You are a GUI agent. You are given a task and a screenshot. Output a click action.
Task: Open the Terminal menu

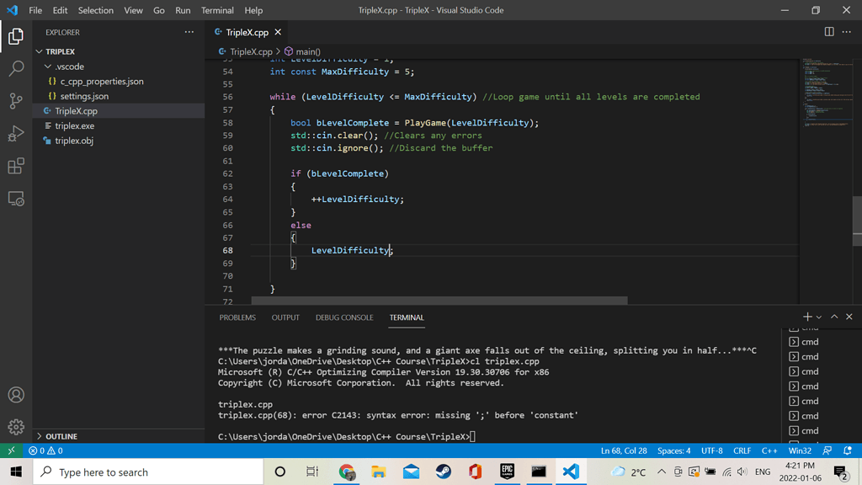click(217, 10)
